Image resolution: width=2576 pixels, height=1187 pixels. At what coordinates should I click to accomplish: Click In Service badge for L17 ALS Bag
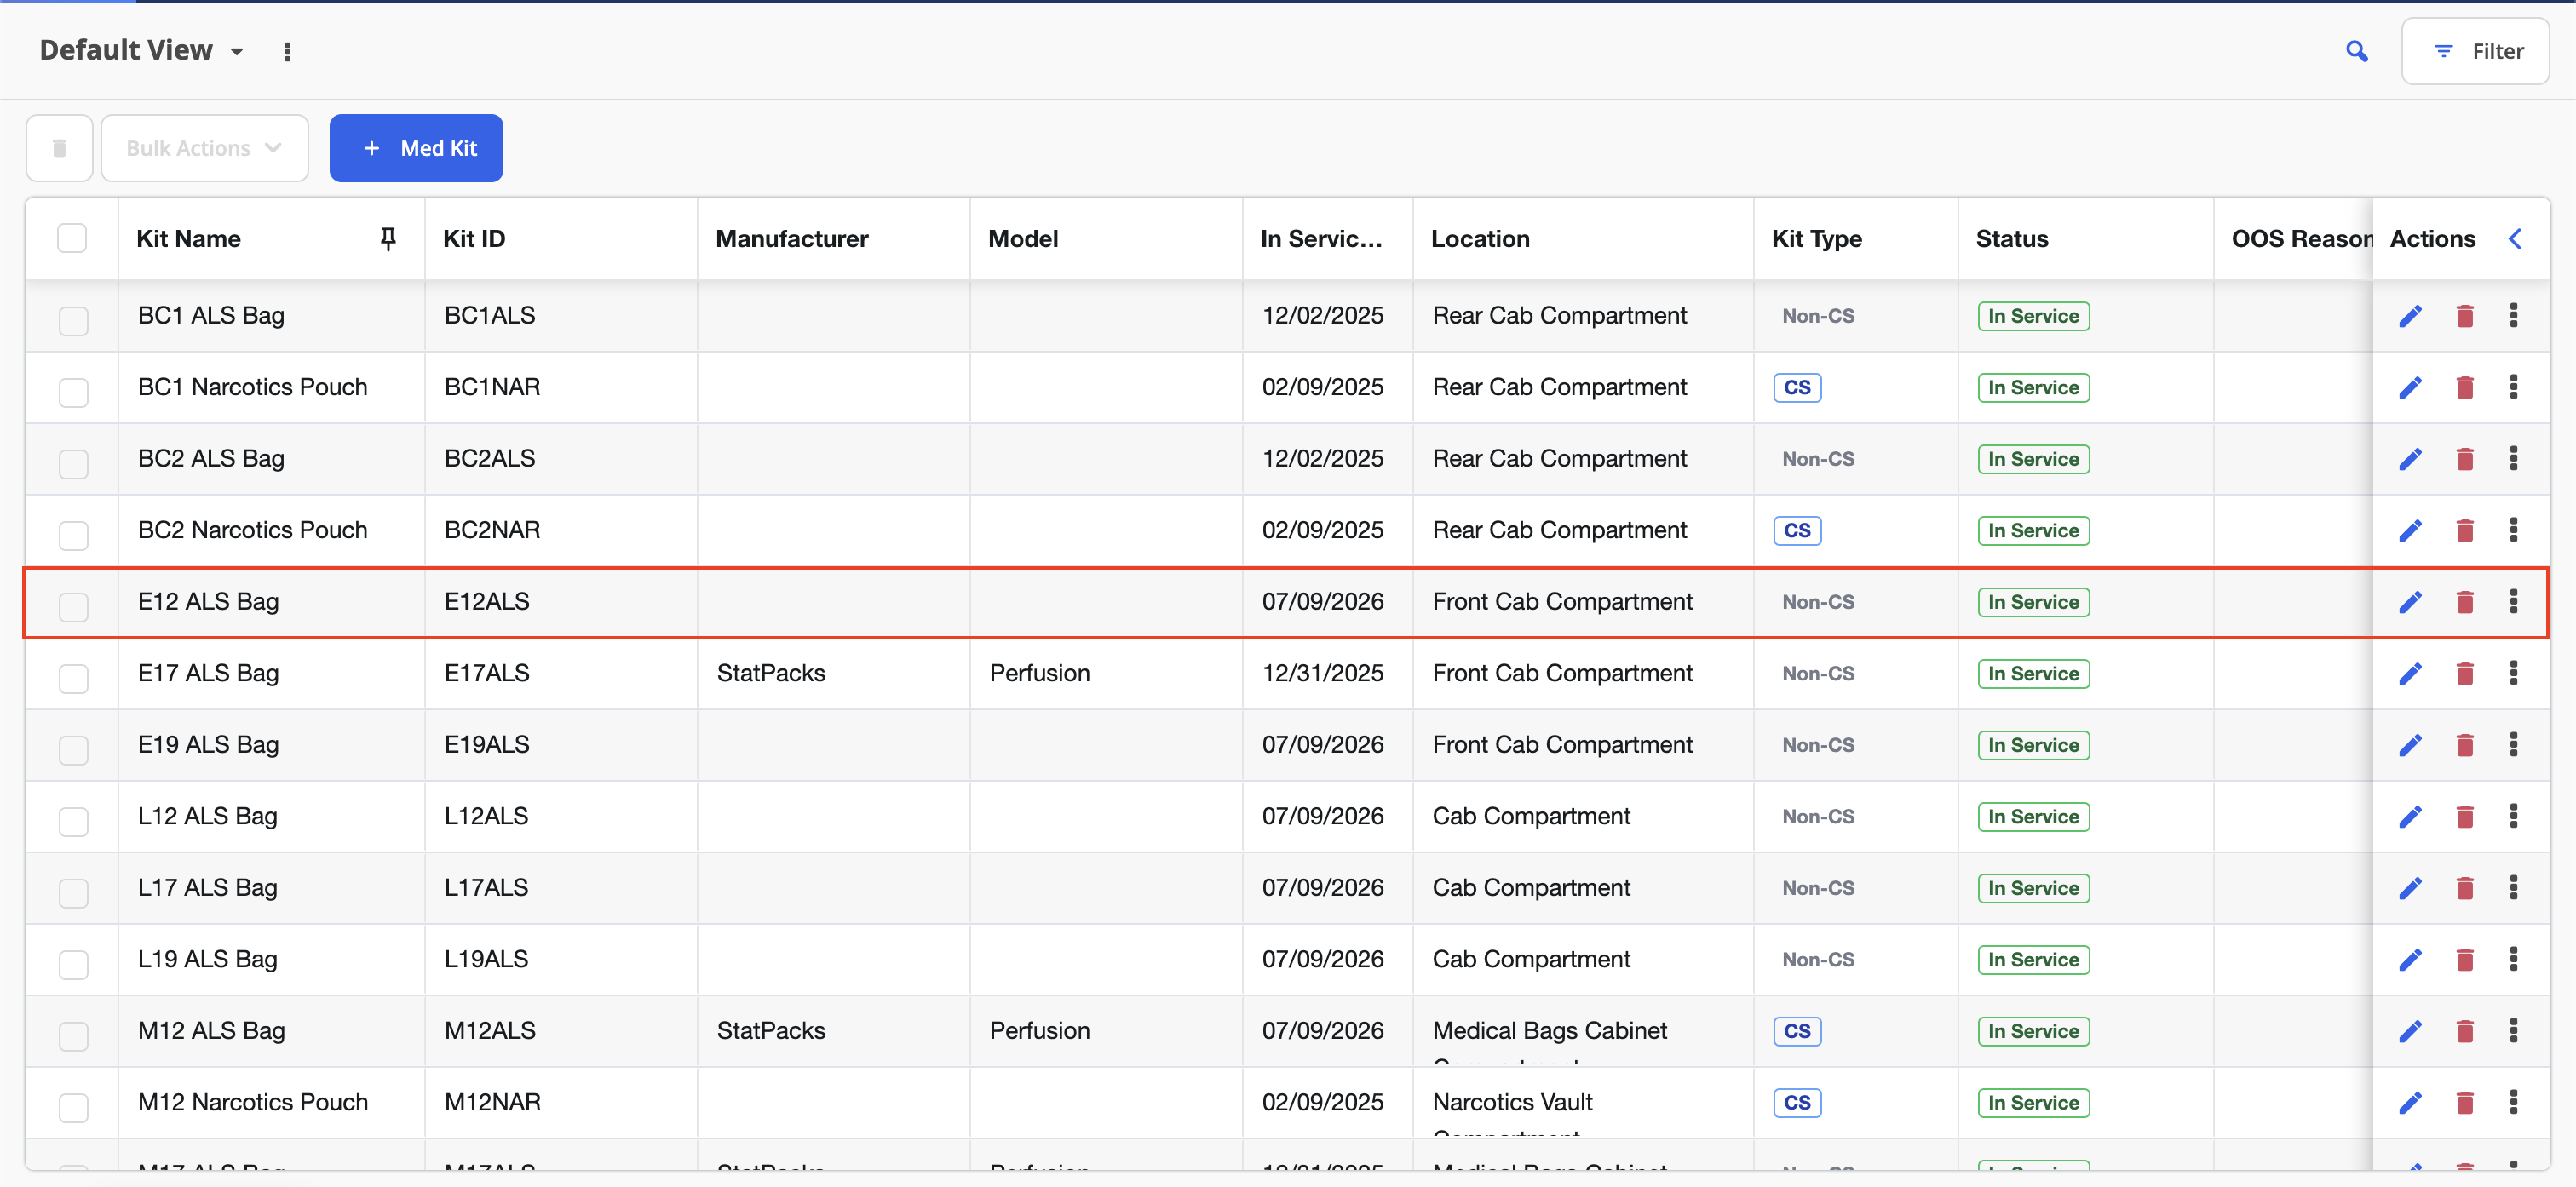pyautogui.click(x=2033, y=888)
